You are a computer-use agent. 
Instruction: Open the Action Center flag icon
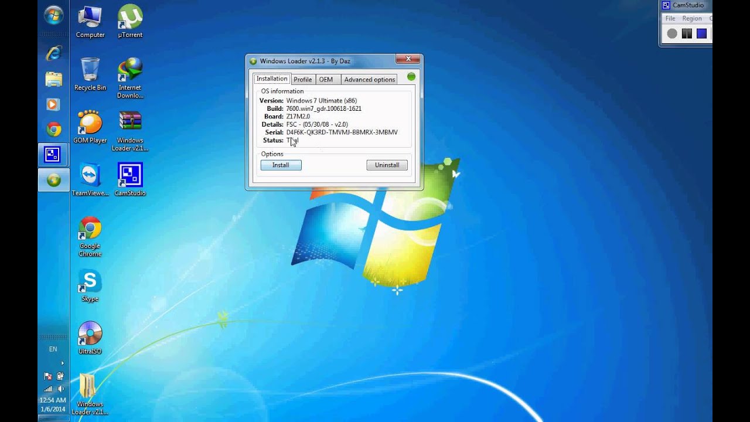click(48, 376)
